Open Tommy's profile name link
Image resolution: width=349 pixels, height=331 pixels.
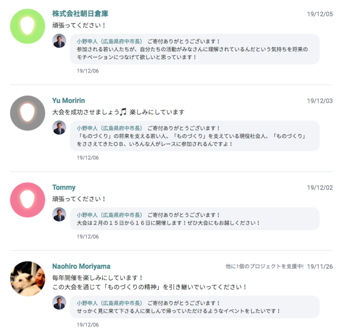click(64, 187)
